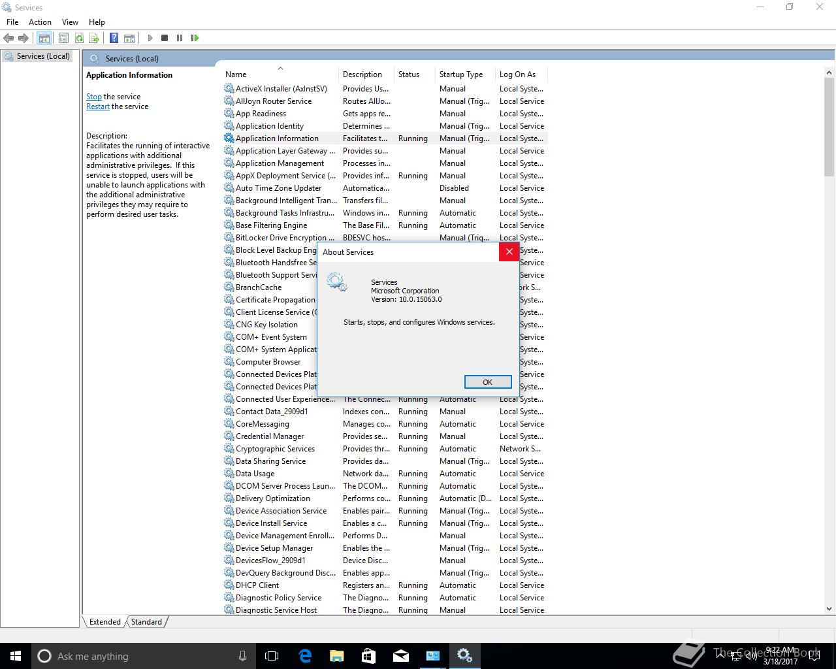
Task: Open the Windows Start button
Action: (16, 656)
